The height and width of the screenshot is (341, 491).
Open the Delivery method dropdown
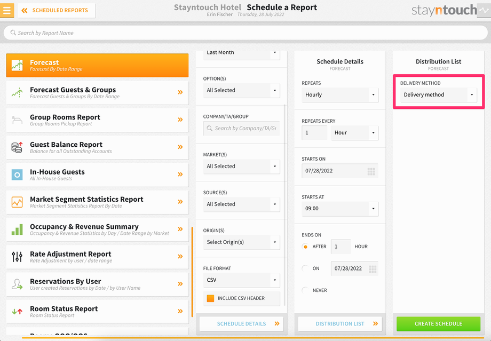point(438,94)
